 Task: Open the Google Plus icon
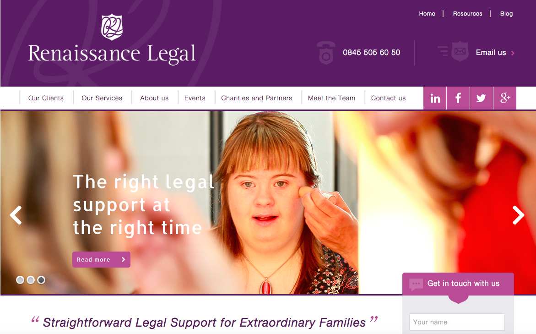point(505,98)
